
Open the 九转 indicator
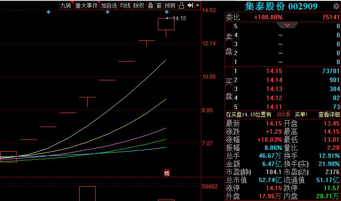coord(66,5)
